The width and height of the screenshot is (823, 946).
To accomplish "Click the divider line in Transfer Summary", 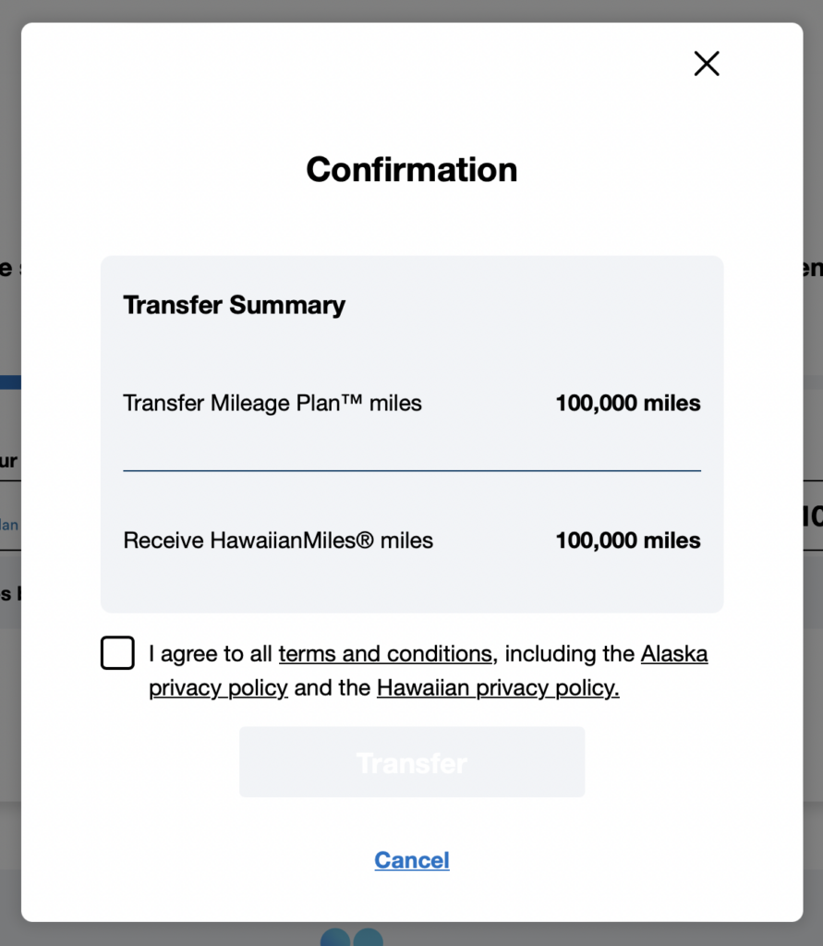I will pyautogui.click(x=412, y=470).
